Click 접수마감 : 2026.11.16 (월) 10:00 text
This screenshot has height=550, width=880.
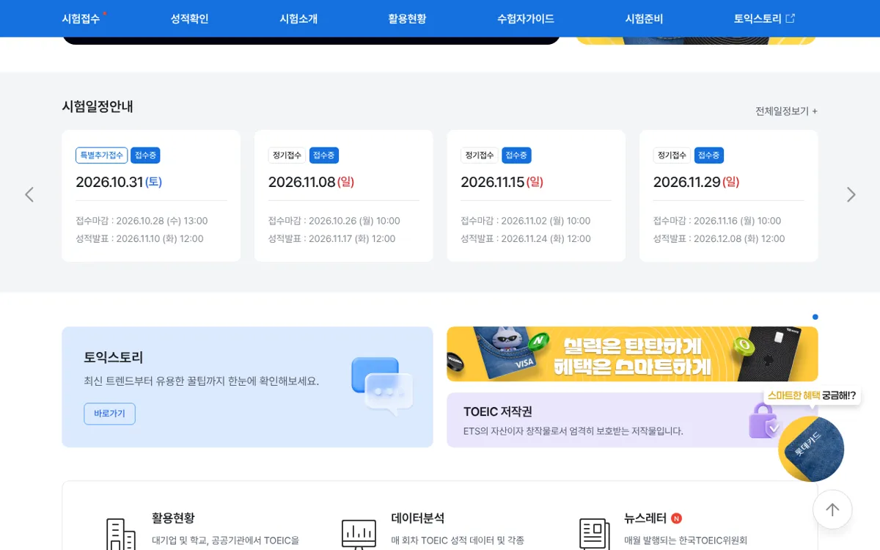click(717, 221)
